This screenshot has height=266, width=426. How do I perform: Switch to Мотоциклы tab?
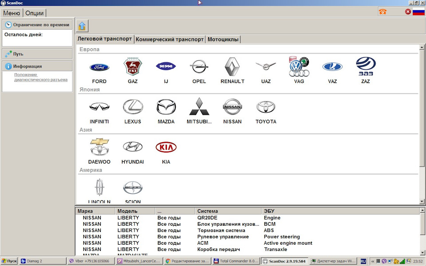223,39
